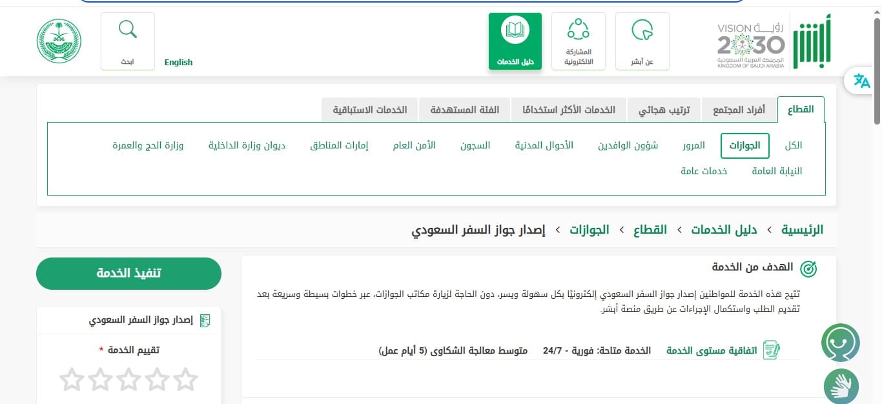Rate the service one star
Image resolution: width=882 pixels, height=404 pixels.
tap(185, 379)
